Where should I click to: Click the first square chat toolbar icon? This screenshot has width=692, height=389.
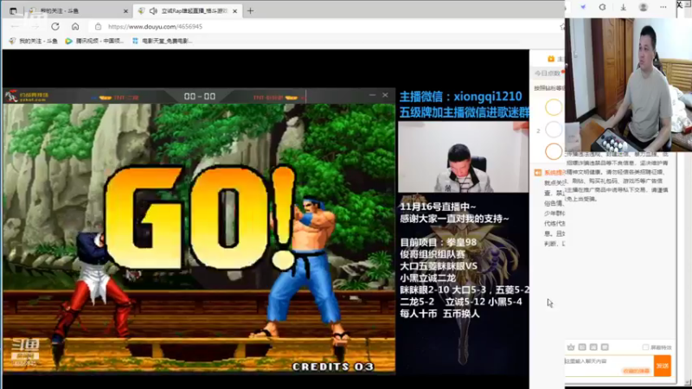click(582, 348)
